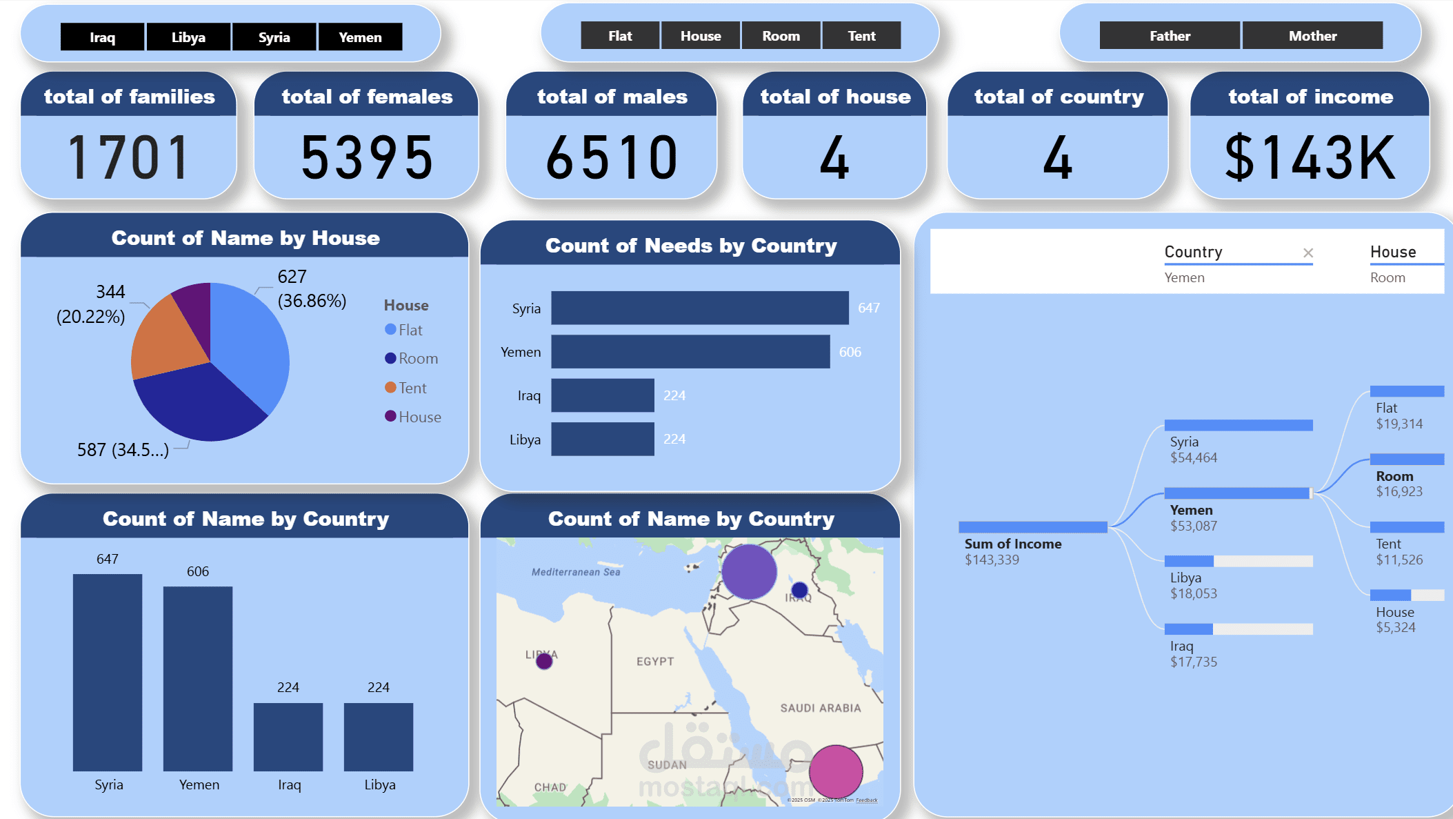Click the 647 label in Needs chart
The width and height of the screenshot is (1453, 819).
point(868,308)
